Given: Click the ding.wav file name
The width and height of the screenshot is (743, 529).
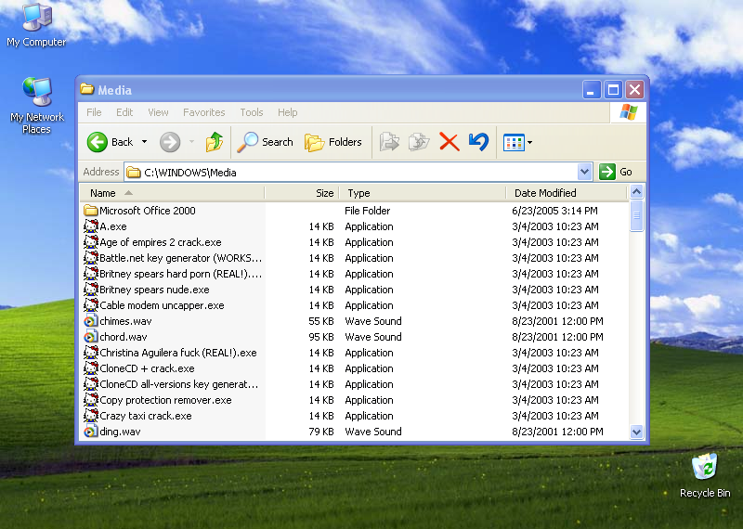Looking at the screenshot, I should (120, 432).
